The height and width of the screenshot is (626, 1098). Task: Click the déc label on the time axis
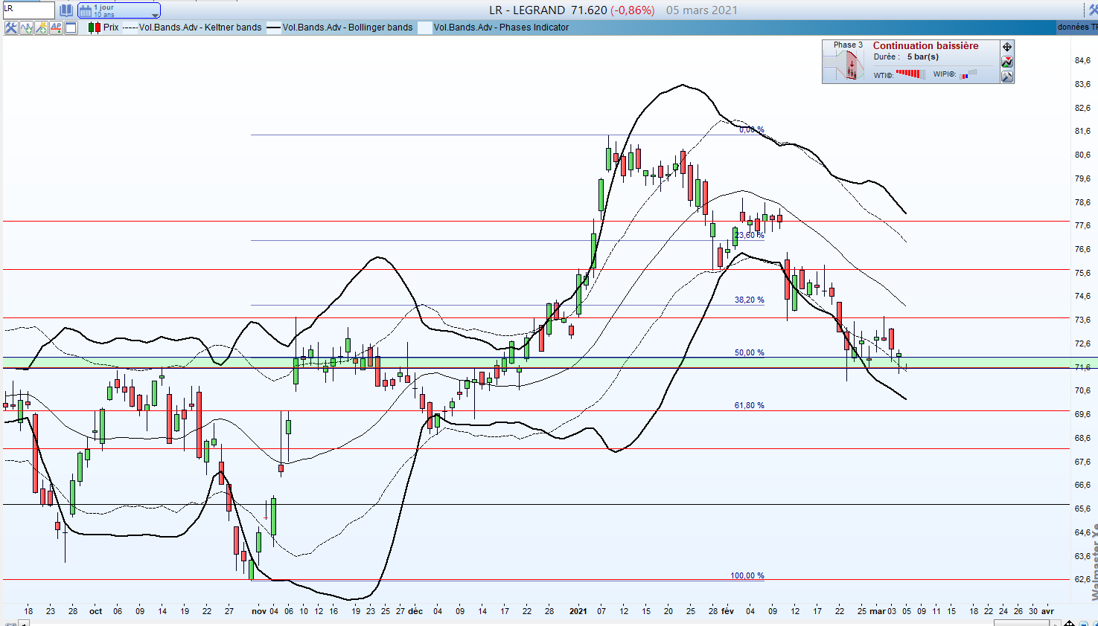pyautogui.click(x=415, y=611)
